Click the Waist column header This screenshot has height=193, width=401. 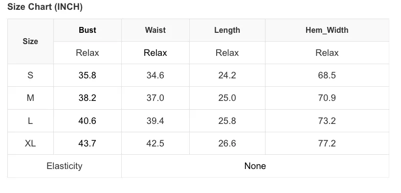coord(155,30)
